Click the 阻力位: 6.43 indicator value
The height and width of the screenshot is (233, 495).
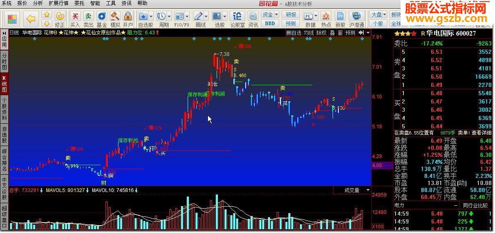(143, 32)
